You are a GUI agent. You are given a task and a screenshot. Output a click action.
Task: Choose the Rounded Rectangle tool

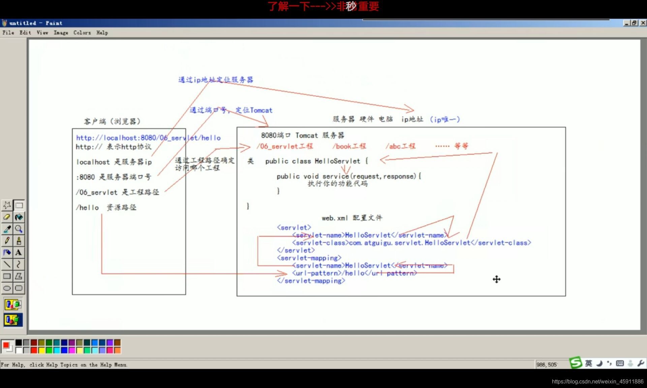tap(19, 288)
